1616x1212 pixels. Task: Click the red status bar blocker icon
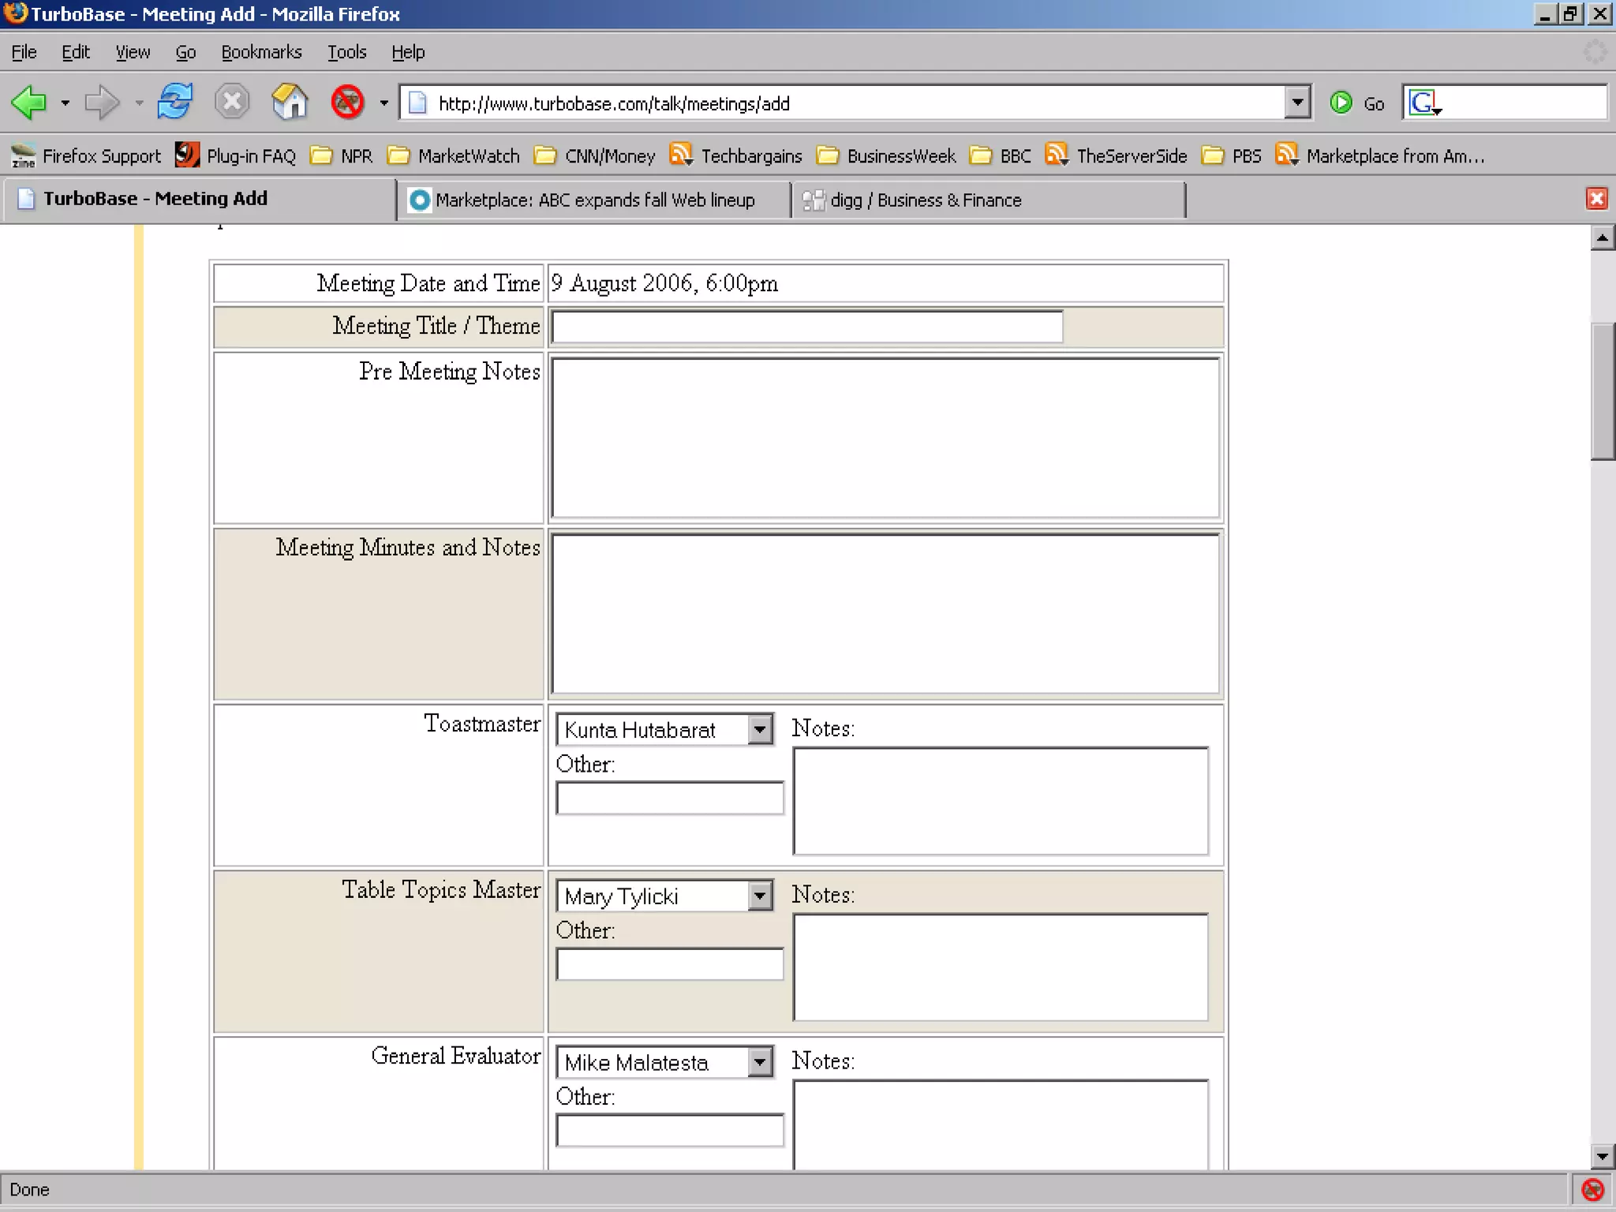coord(1593,1189)
